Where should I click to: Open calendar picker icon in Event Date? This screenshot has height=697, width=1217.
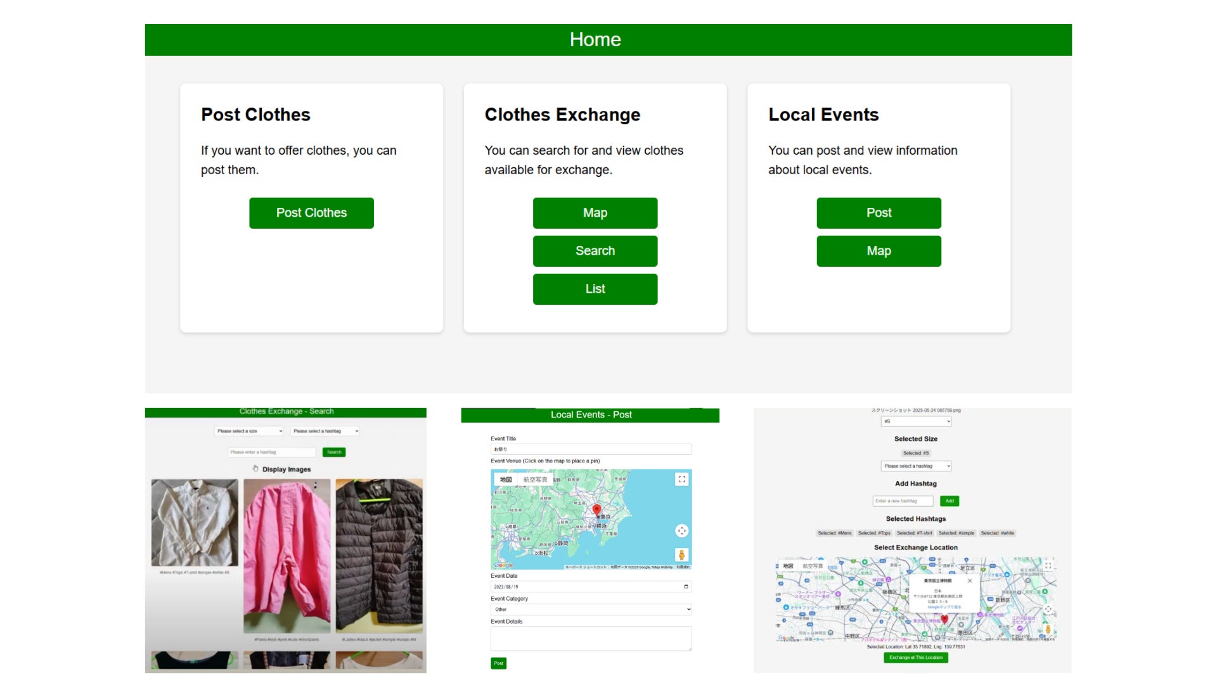pyautogui.click(x=686, y=587)
